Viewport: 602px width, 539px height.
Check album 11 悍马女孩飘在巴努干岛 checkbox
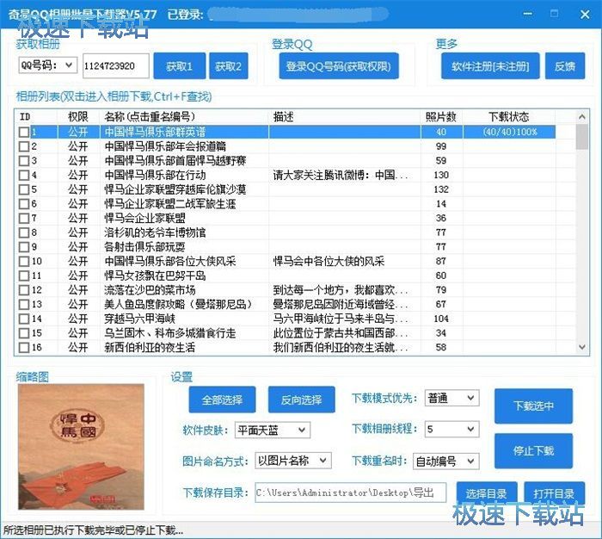click(24, 276)
